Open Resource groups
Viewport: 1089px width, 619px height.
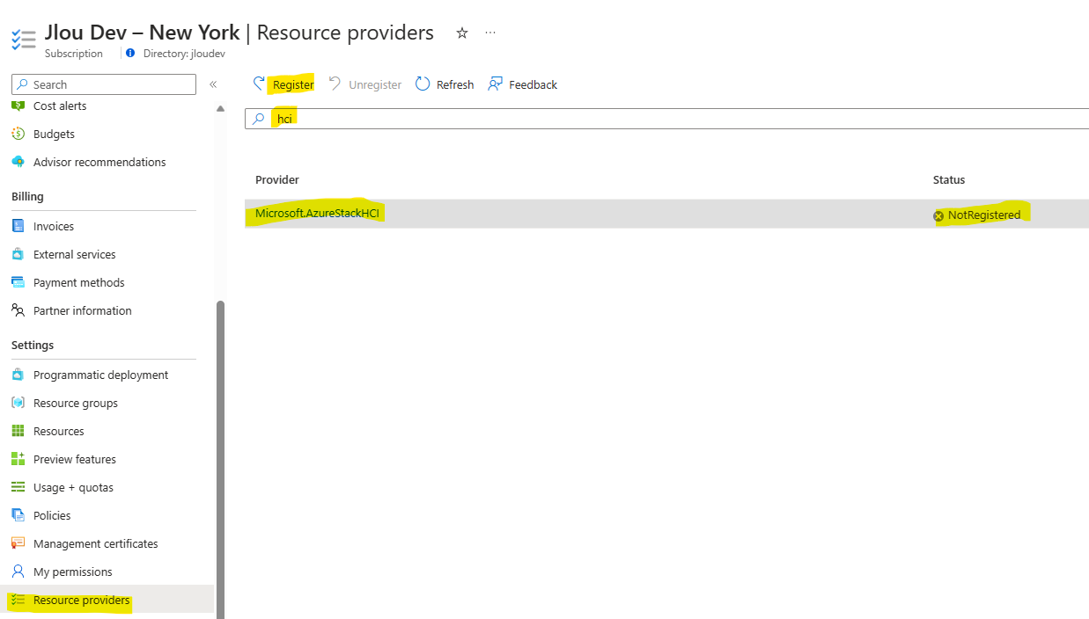[76, 403]
